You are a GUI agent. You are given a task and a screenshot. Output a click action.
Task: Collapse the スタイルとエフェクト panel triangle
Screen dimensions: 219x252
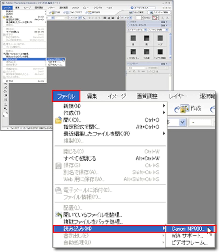click(128, 26)
